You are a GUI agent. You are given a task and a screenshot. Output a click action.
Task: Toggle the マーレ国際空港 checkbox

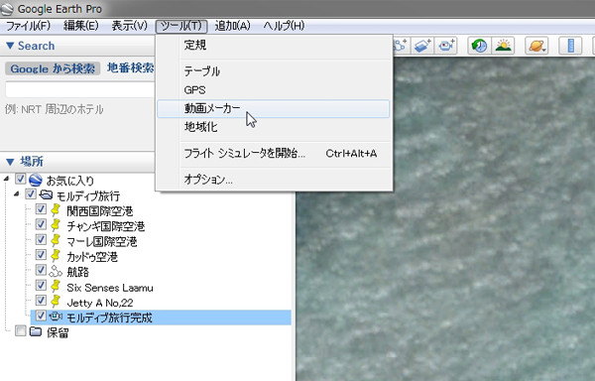tap(41, 239)
